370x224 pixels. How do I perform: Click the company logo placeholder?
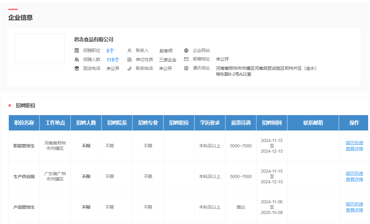[40, 49]
